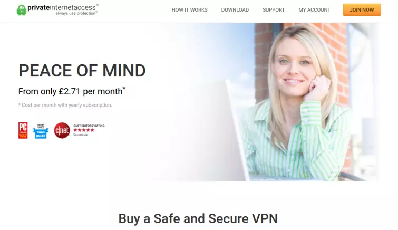Open the SUPPORT section
The width and height of the screenshot is (398, 230).
tap(274, 10)
